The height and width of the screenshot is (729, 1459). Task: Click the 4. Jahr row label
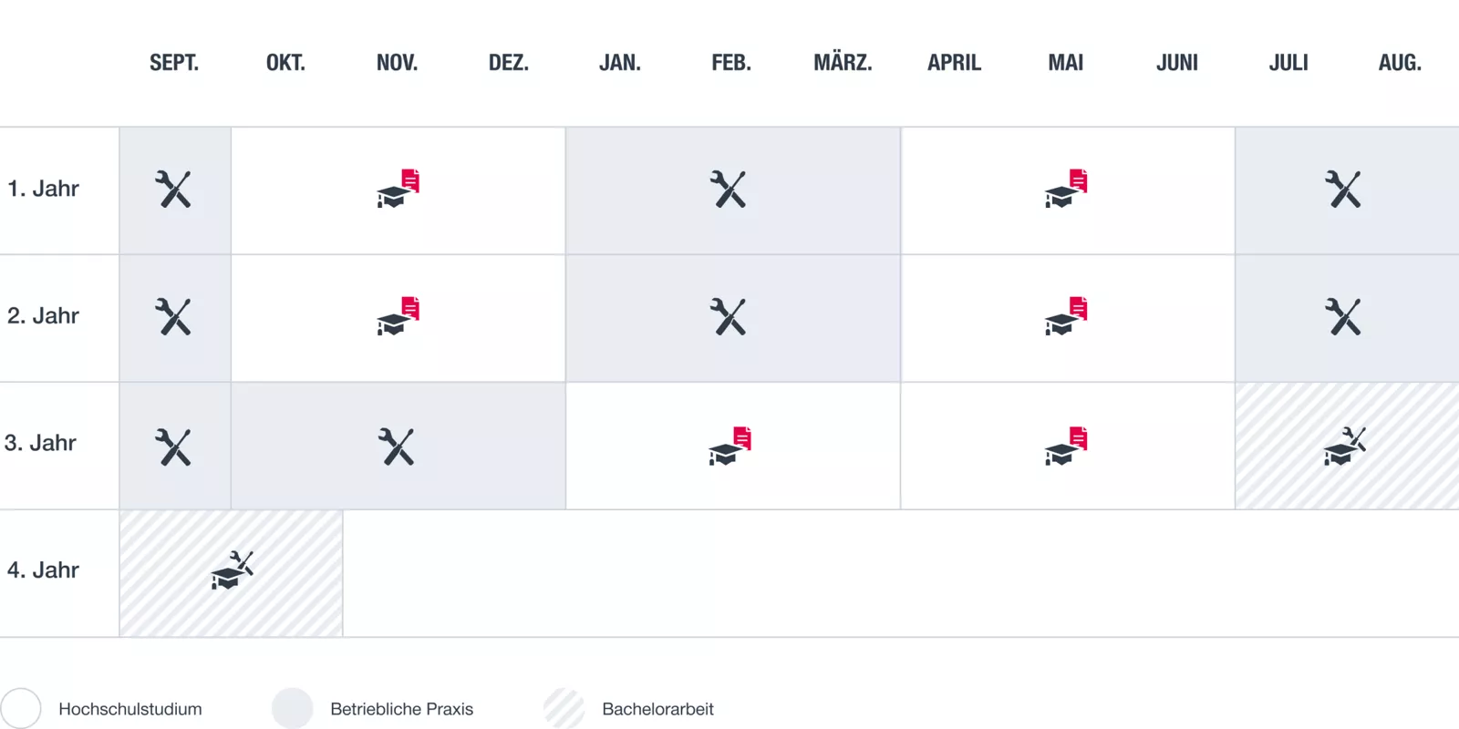[43, 570]
